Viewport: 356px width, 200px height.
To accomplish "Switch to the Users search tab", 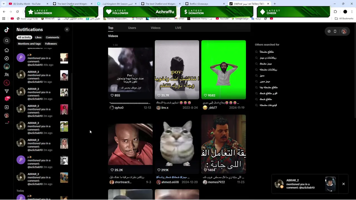I will pos(132,28).
